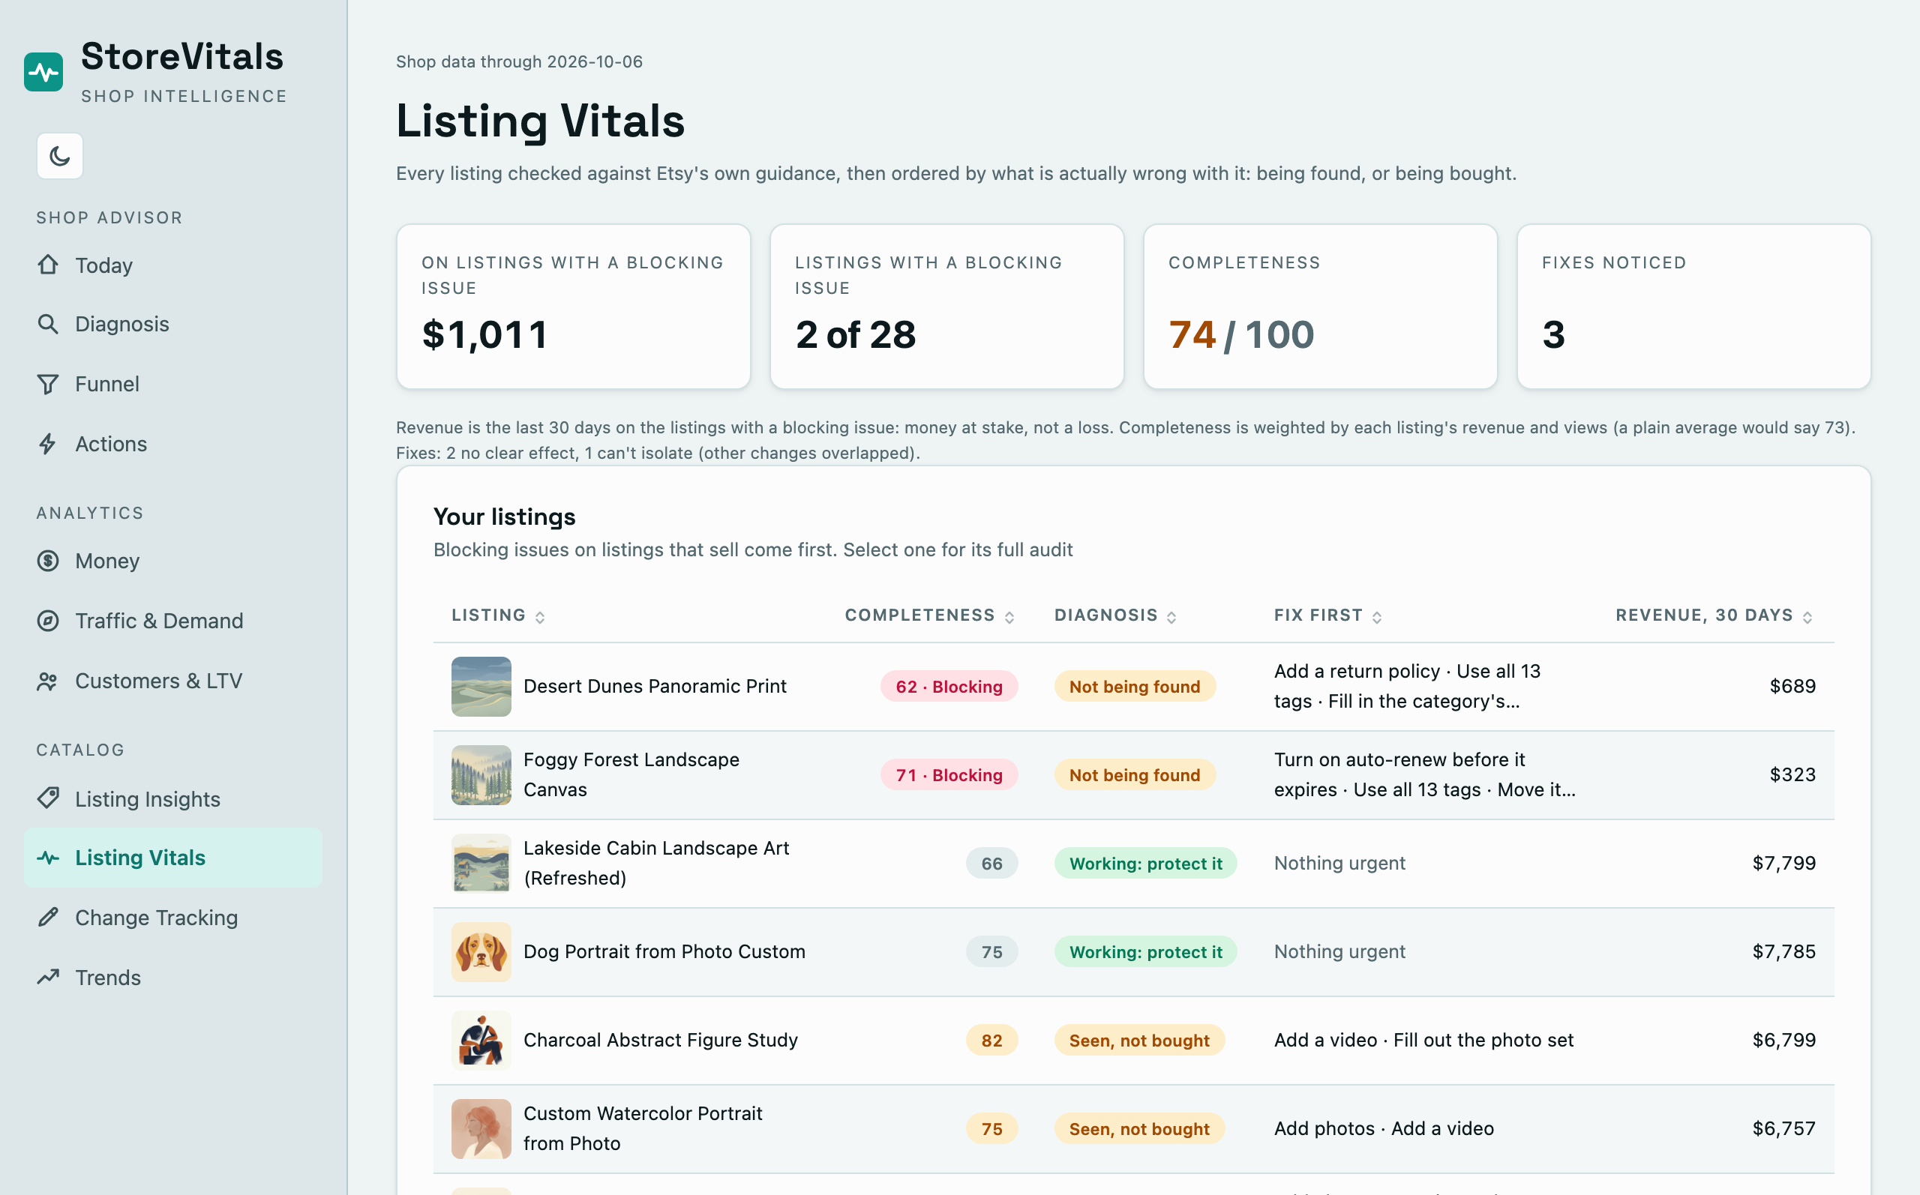Click the Custom Watercolor Portrait thumbnail
Image resolution: width=1920 pixels, height=1195 pixels.
[x=481, y=1128]
